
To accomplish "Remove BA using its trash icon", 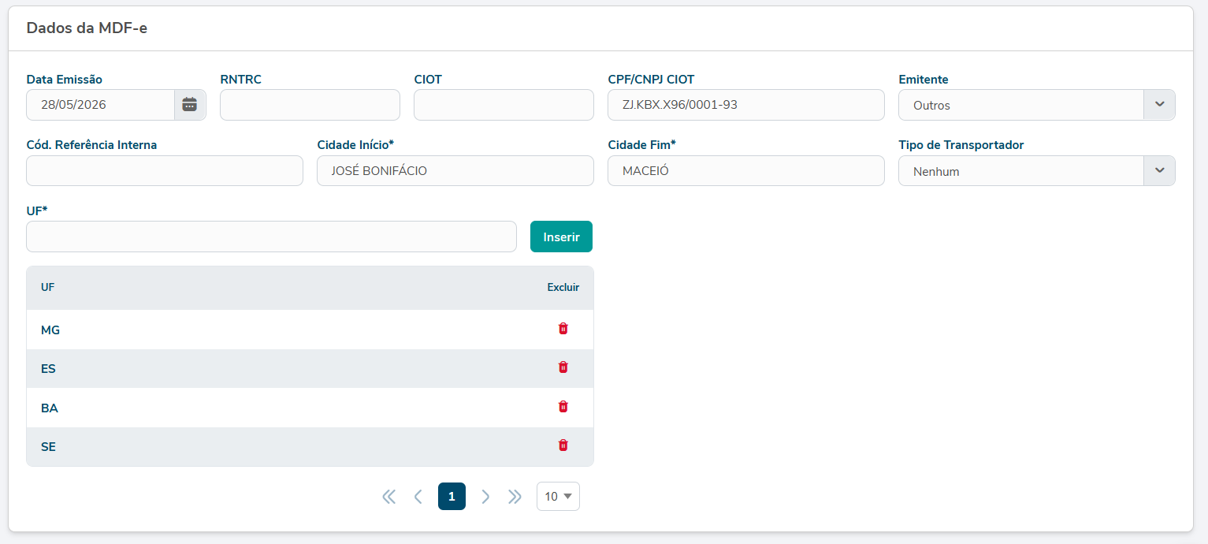I will point(563,407).
